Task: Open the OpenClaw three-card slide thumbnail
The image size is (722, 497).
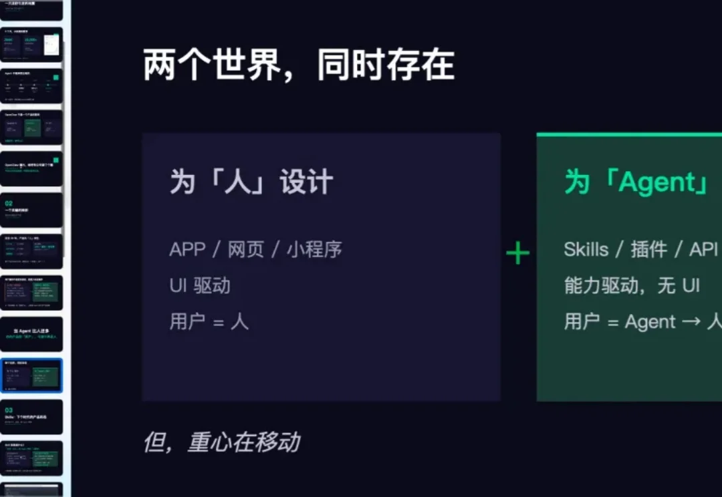Action: 32,127
